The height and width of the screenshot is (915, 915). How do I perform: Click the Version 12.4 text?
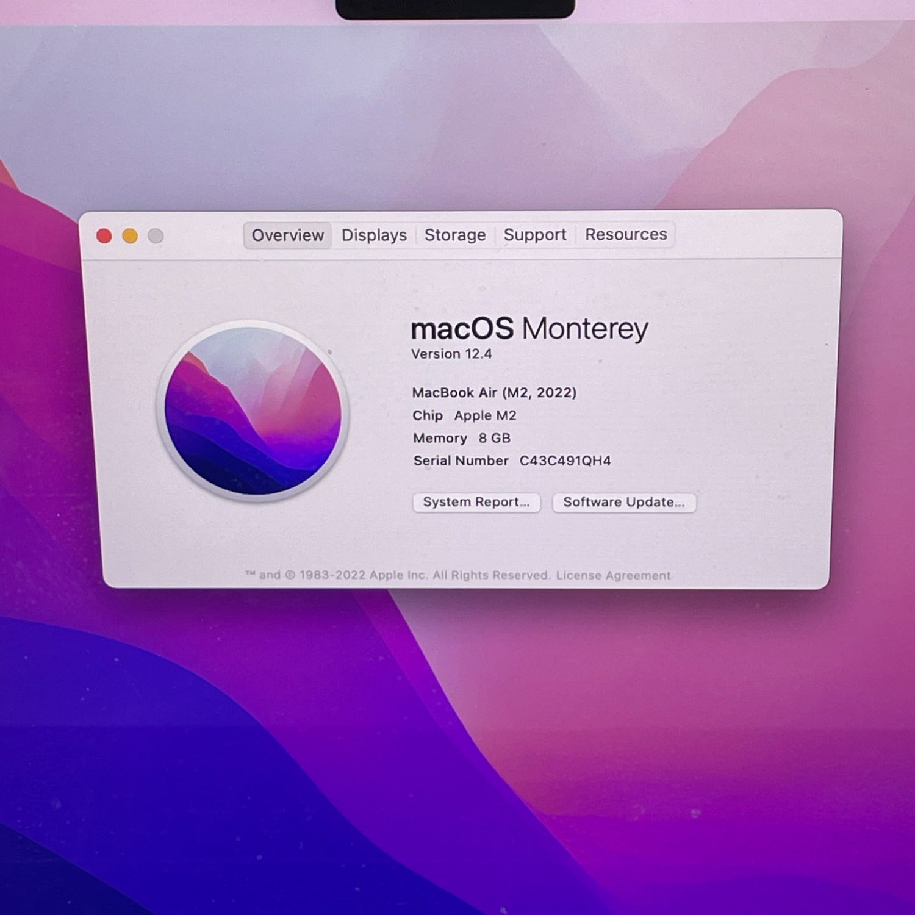point(451,354)
